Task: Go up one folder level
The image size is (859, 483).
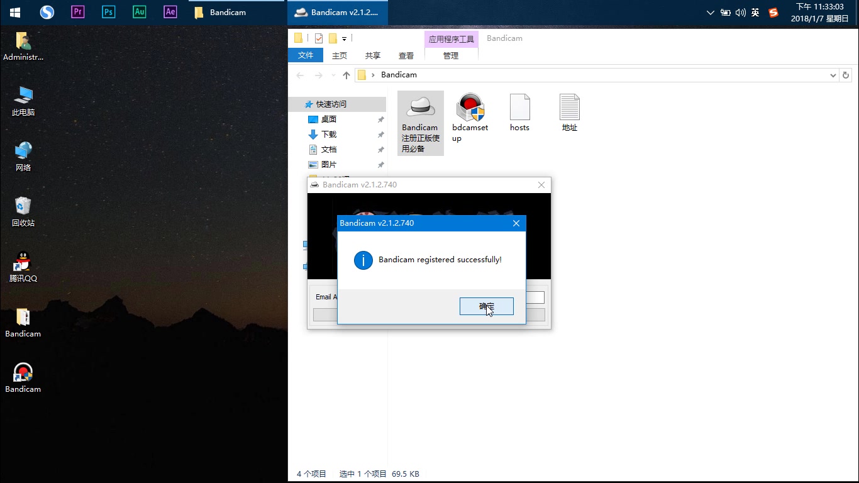Action: (346, 75)
